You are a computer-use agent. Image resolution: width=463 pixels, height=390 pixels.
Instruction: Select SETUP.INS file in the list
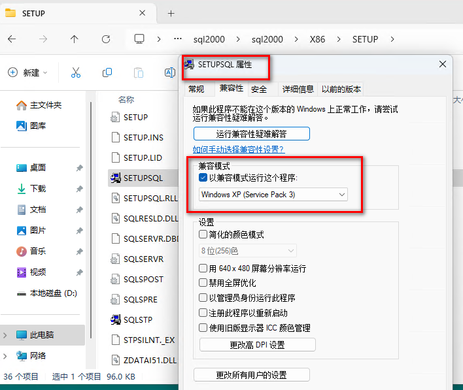(143, 138)
